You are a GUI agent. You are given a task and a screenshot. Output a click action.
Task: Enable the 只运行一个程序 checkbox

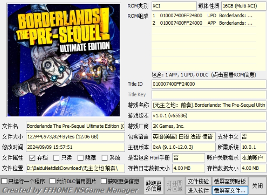click(4, 181)
